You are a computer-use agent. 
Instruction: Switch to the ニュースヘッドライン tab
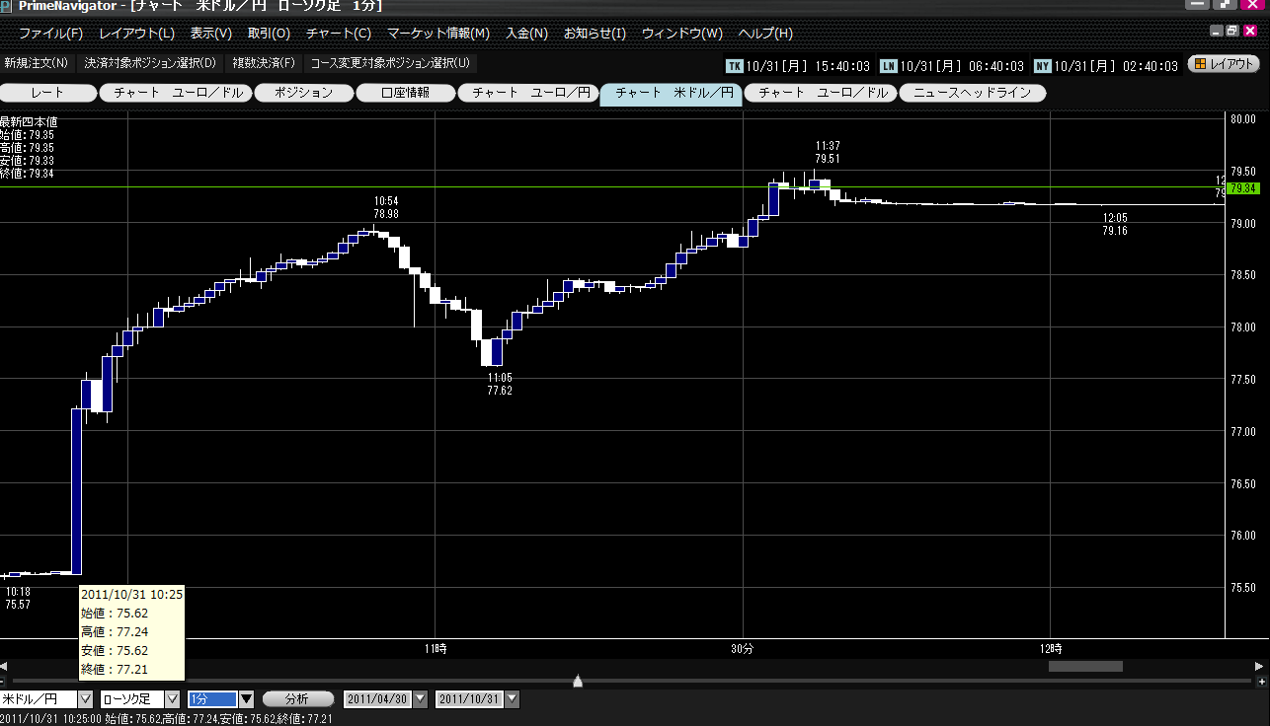click(972, 94)
